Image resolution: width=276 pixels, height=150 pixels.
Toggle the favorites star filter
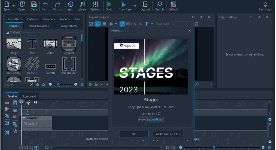[43, 85]
